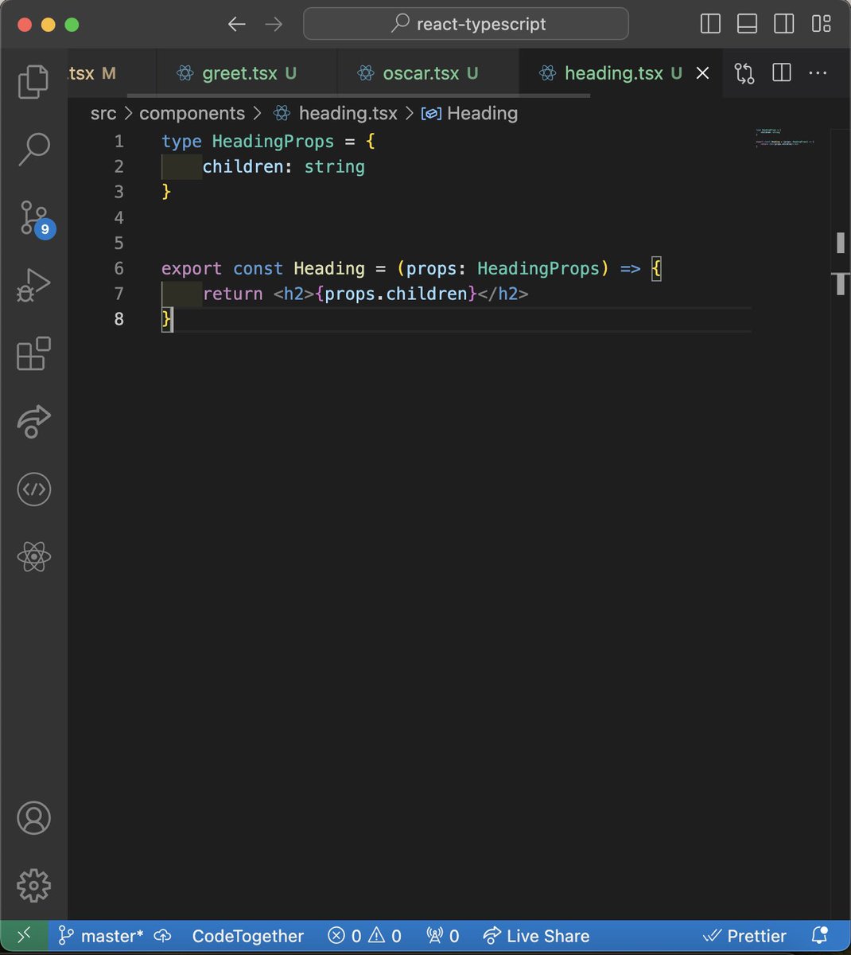851x955 pixels.
Task: Open the editor More Actions ellipsis
Action: [818, 73]
